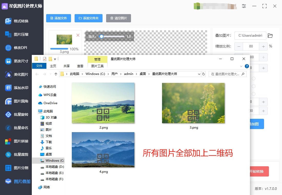Open the 修改DPI tool icon
The image size is (282, 195).
(8, 48)
